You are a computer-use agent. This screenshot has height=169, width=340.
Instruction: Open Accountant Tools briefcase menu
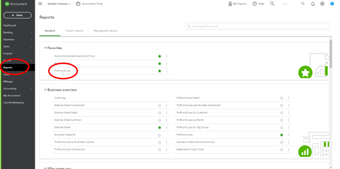coord(89,4)
